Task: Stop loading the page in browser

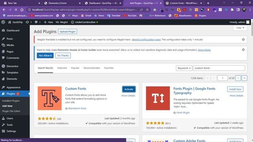Action: coord(16,9)
